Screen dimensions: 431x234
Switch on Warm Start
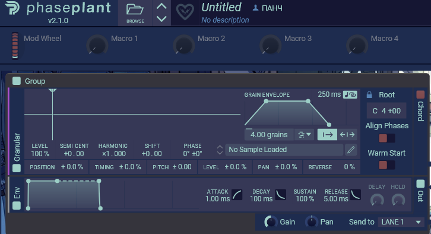[x=386, y=165]
